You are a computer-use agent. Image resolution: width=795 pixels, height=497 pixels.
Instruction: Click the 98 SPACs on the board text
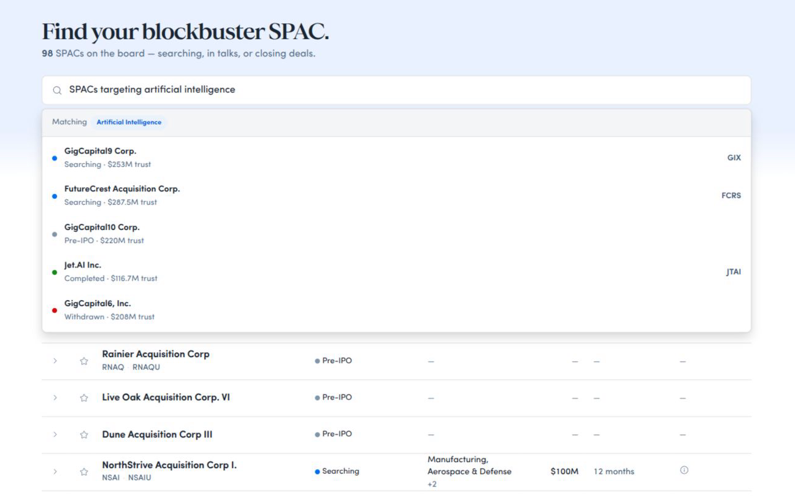[x=179, y=53]
